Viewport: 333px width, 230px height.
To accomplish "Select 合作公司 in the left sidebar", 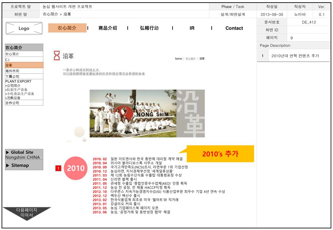I will pyautogui.click(x=24, y=103).
